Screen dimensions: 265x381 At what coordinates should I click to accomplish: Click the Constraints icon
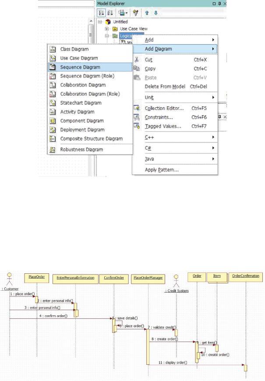137,117
